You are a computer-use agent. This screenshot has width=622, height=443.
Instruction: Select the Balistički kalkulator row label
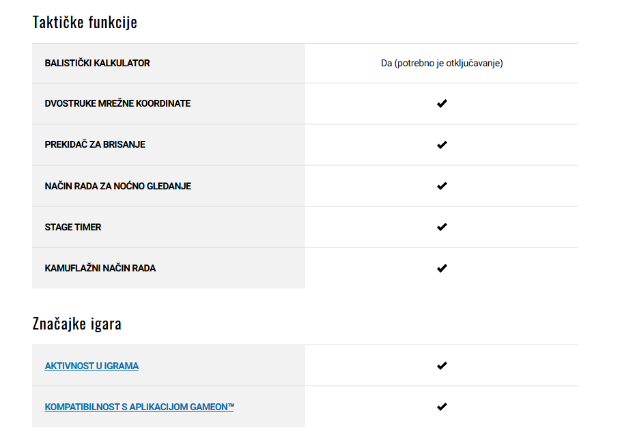[x=97, y=63]
